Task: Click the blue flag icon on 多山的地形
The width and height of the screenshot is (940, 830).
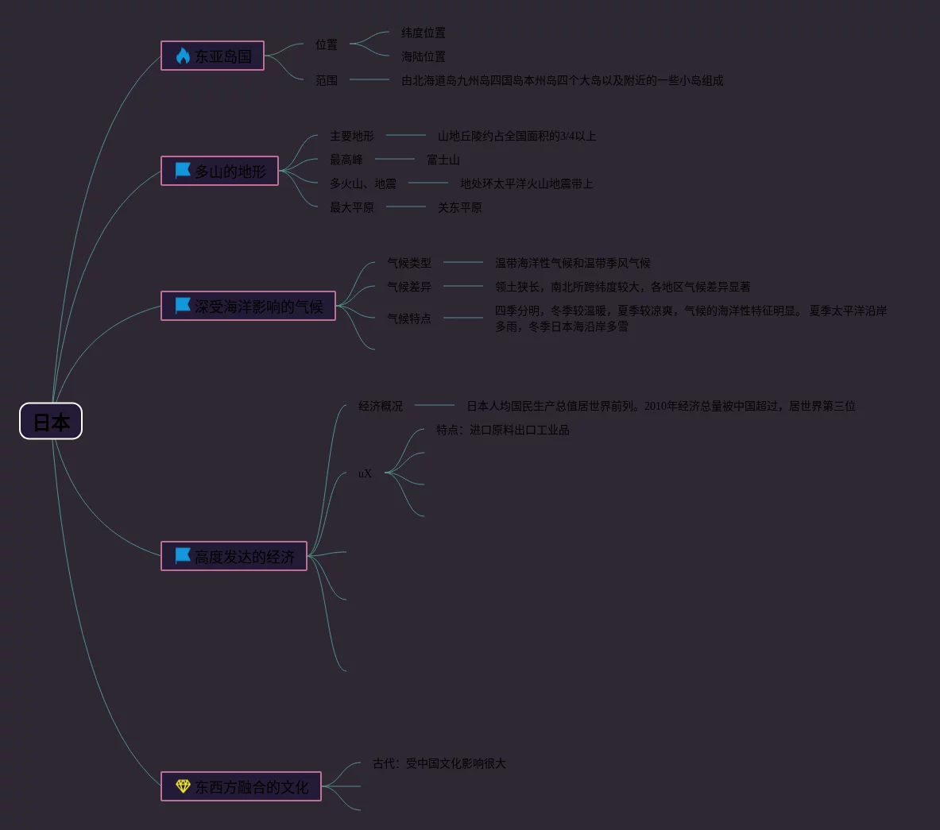Action: tap(183, 171)
